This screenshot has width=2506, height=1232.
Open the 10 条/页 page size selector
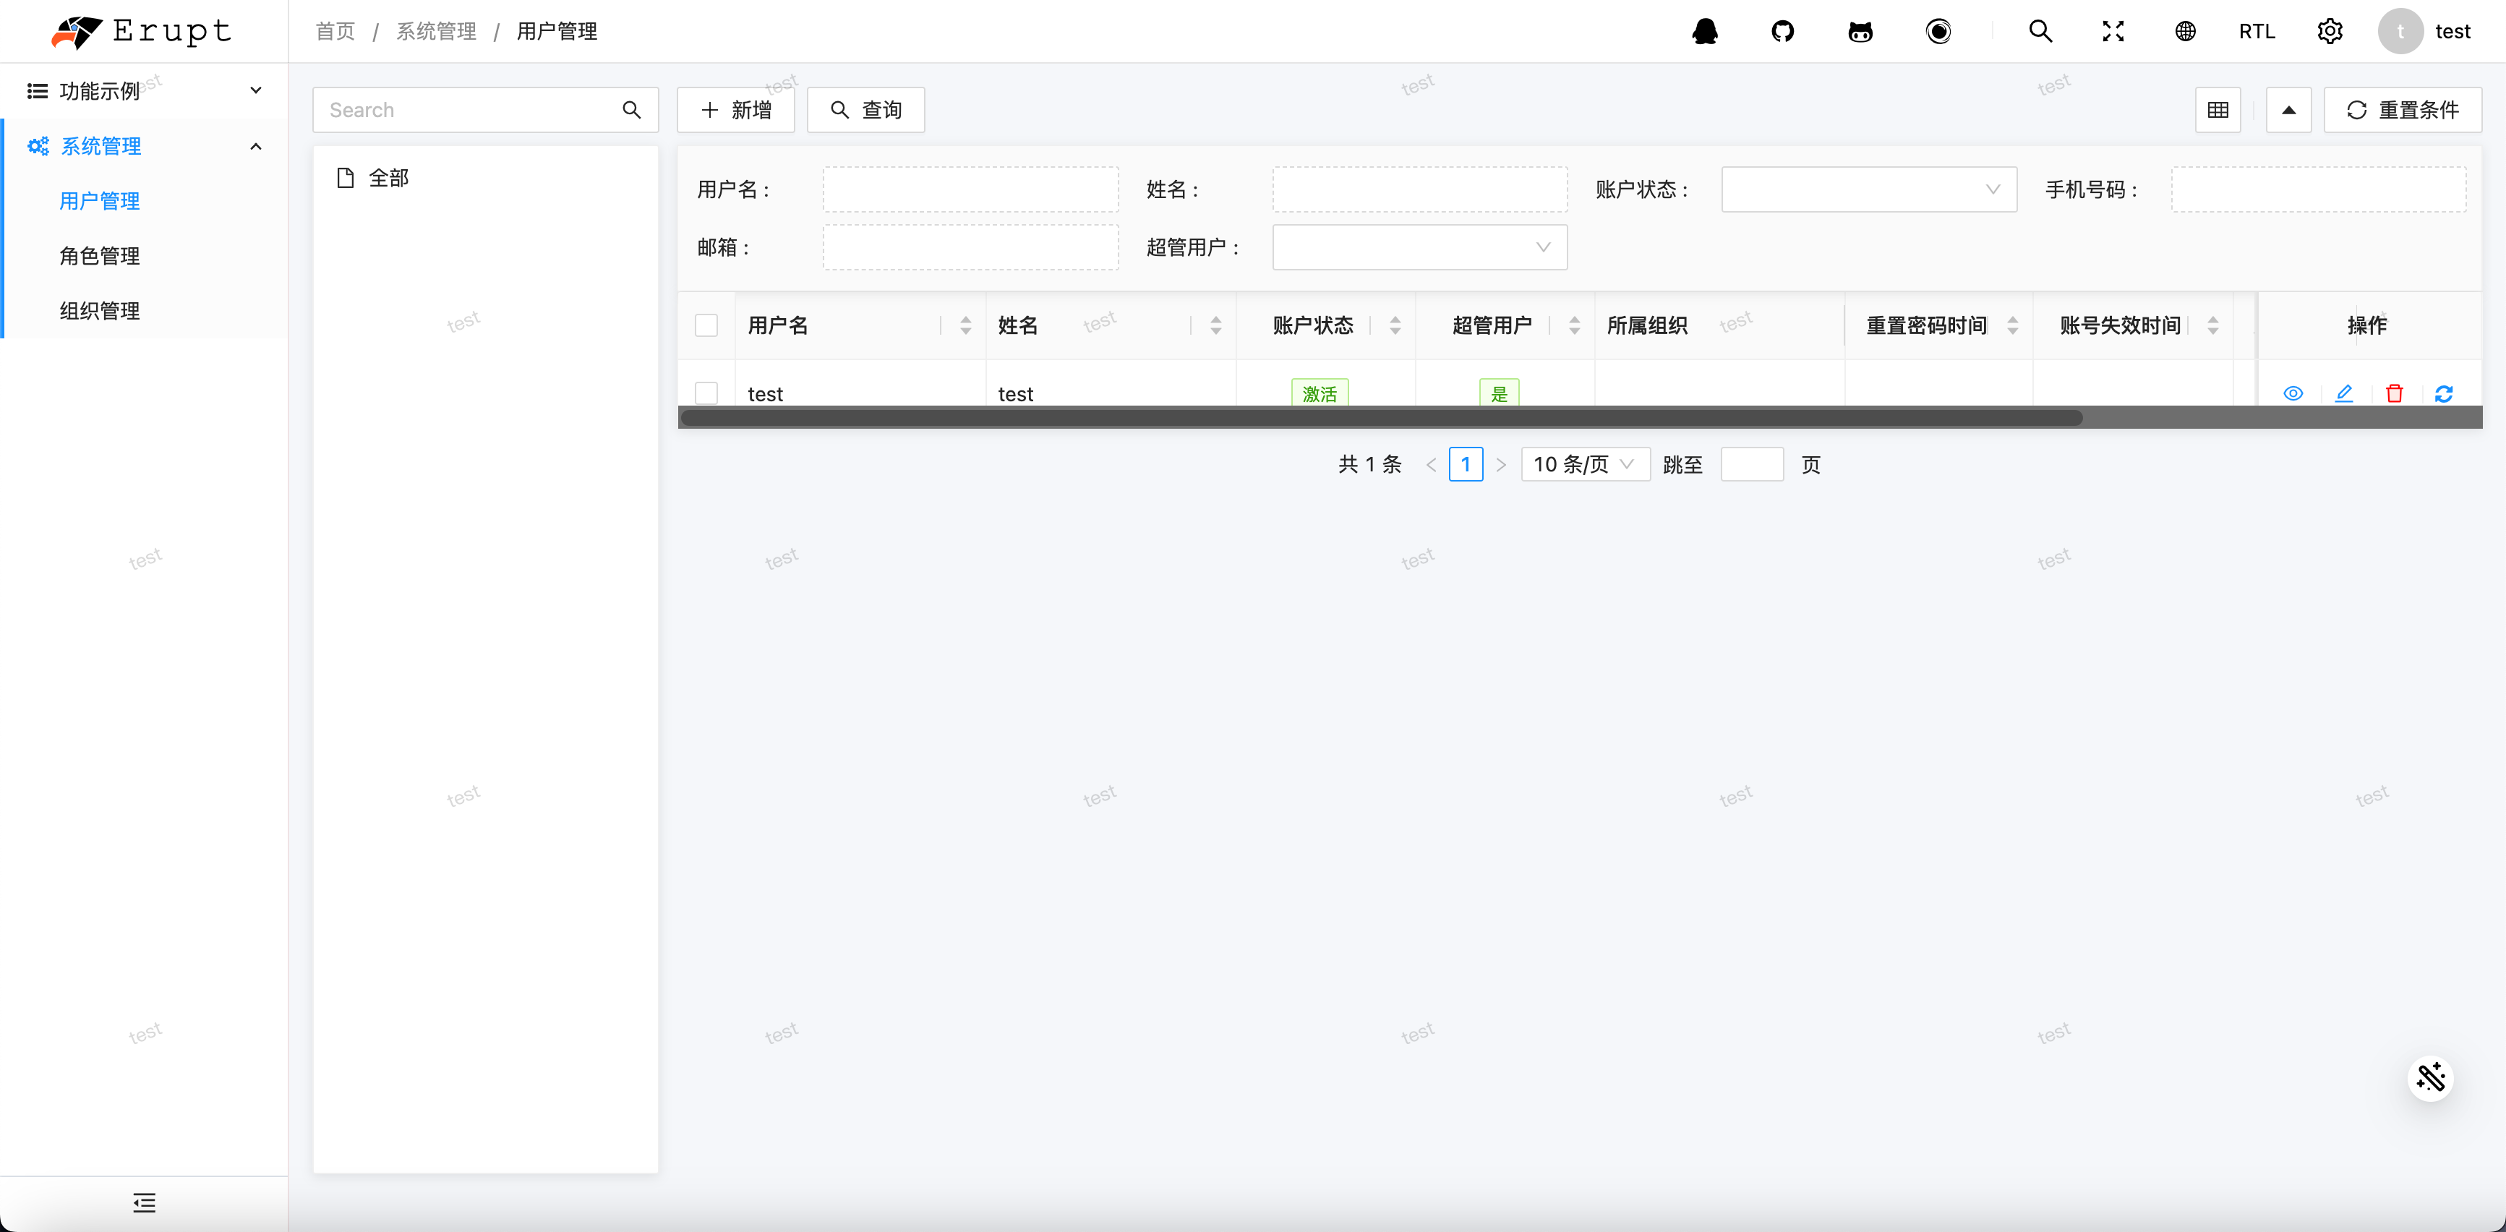[x=1585, y=464]
